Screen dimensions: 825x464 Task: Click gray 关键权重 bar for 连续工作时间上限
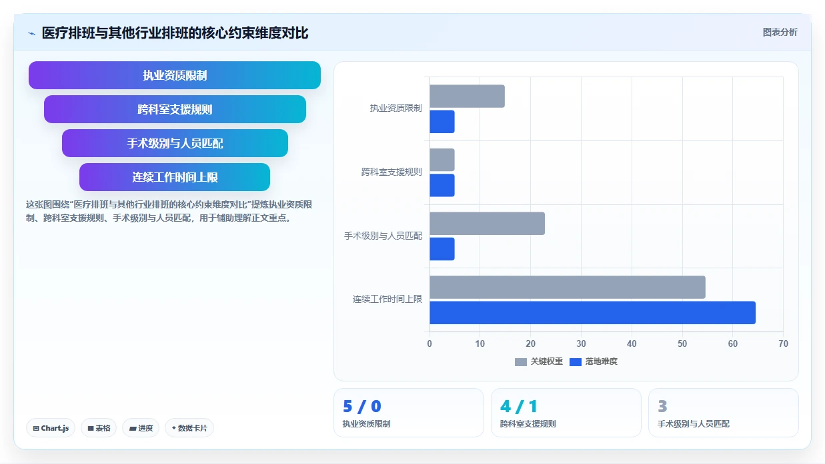(x=567, y=287)
